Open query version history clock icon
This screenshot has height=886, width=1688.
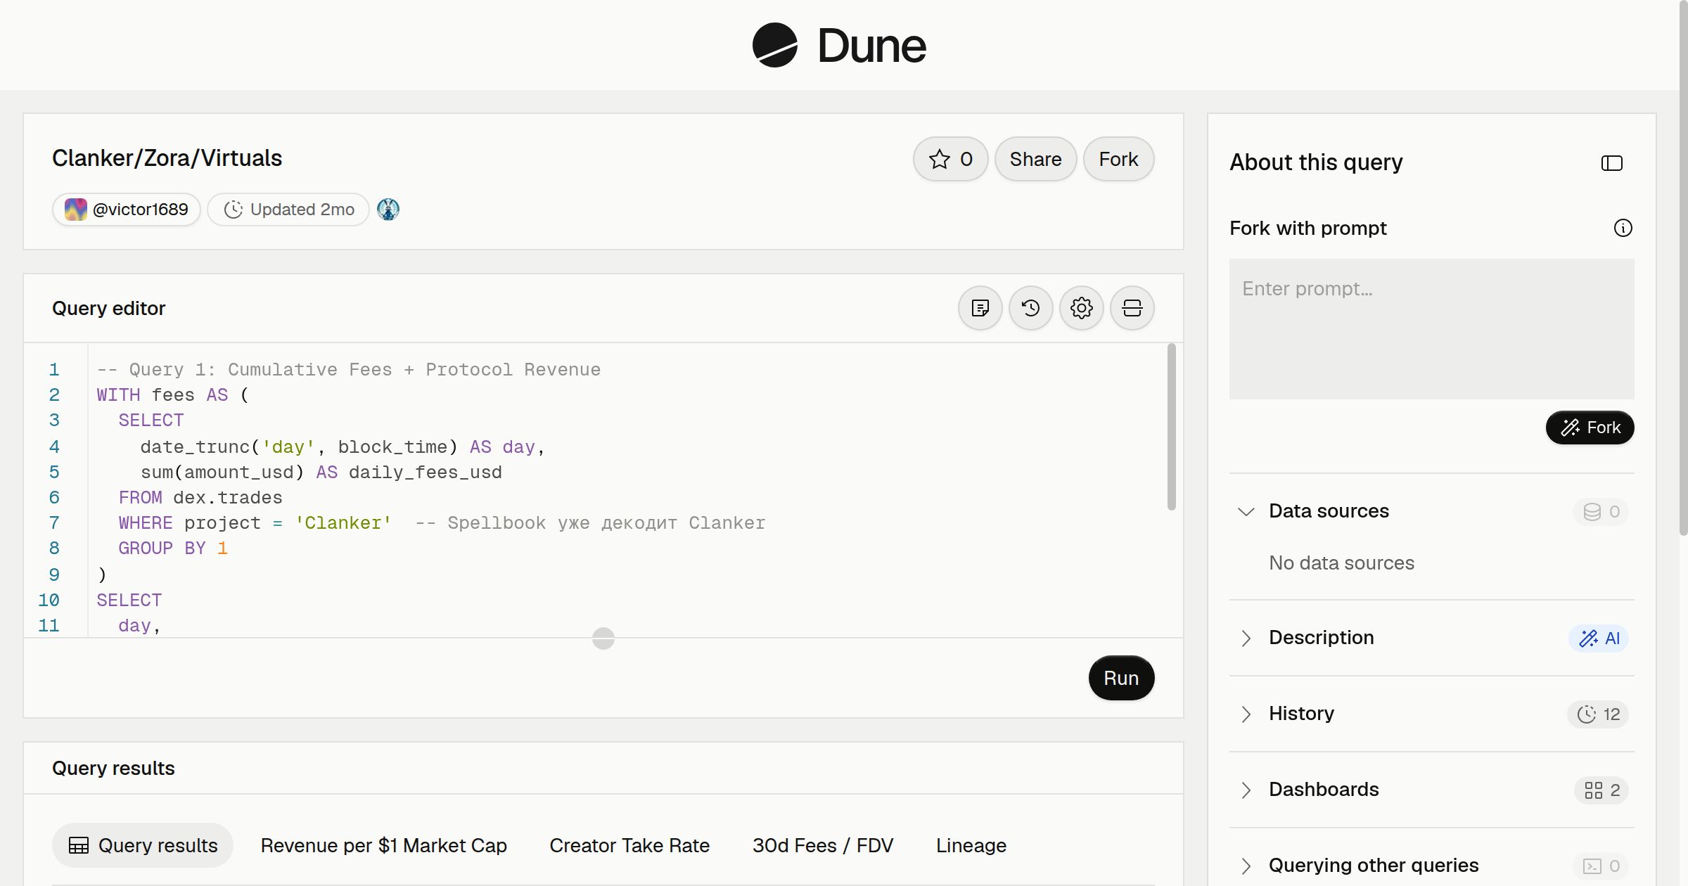(1030, 308)
